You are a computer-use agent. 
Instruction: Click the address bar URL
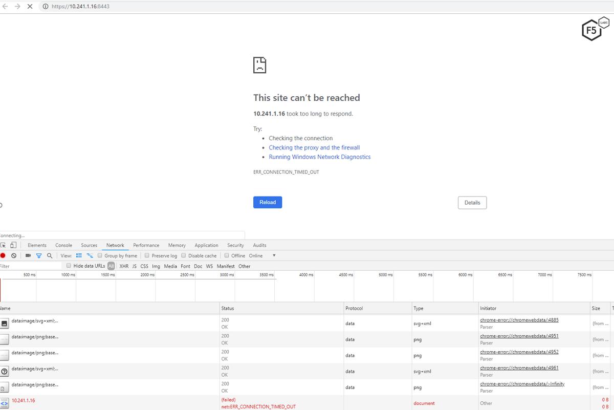pyautogui.click(x=80, y=7)
